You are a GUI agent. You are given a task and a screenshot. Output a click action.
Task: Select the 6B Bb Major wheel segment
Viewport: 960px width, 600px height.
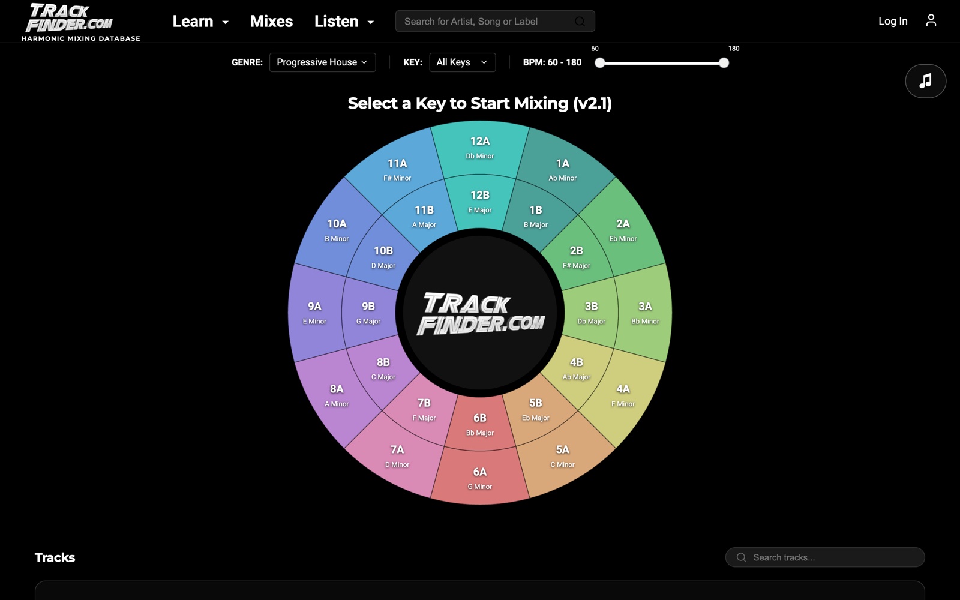tap(480, 424)
